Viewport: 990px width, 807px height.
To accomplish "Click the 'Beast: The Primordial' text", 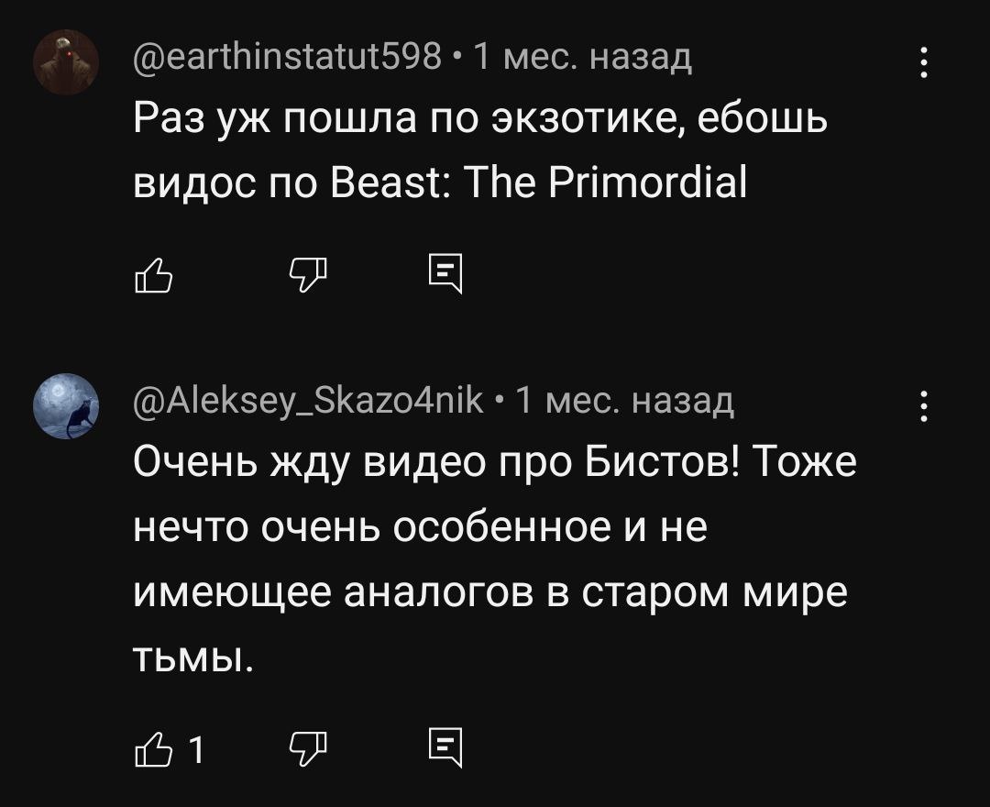I will (539, 182).
